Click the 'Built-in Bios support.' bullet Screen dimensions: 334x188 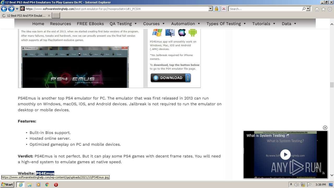pos(50,133)
